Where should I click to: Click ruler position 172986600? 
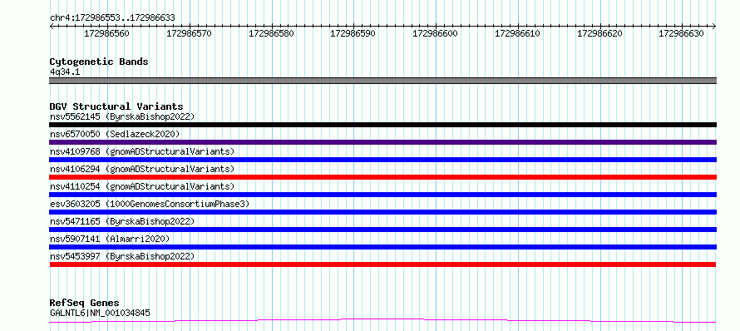[x=436, y=33]
